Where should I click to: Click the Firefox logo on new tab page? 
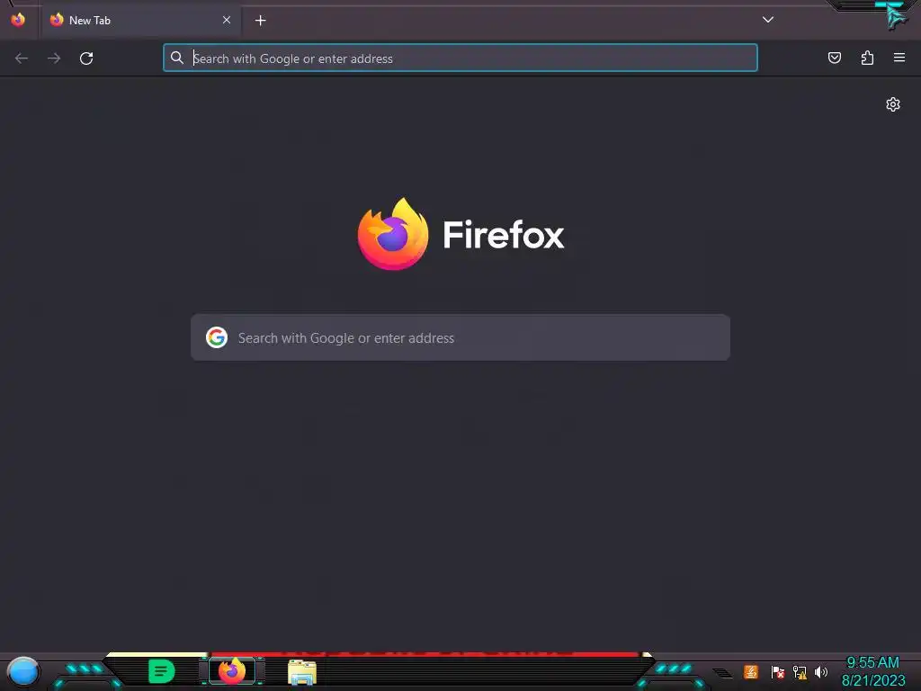(x=461, y=235)
